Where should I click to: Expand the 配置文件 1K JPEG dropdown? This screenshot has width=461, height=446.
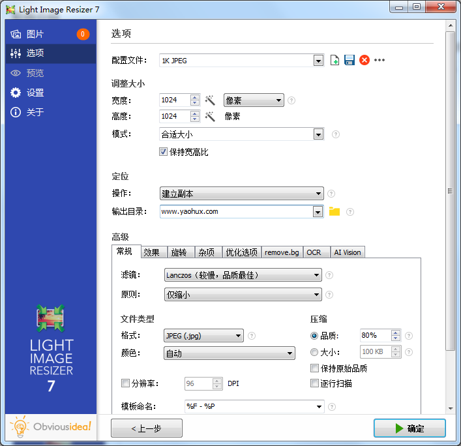318,61
